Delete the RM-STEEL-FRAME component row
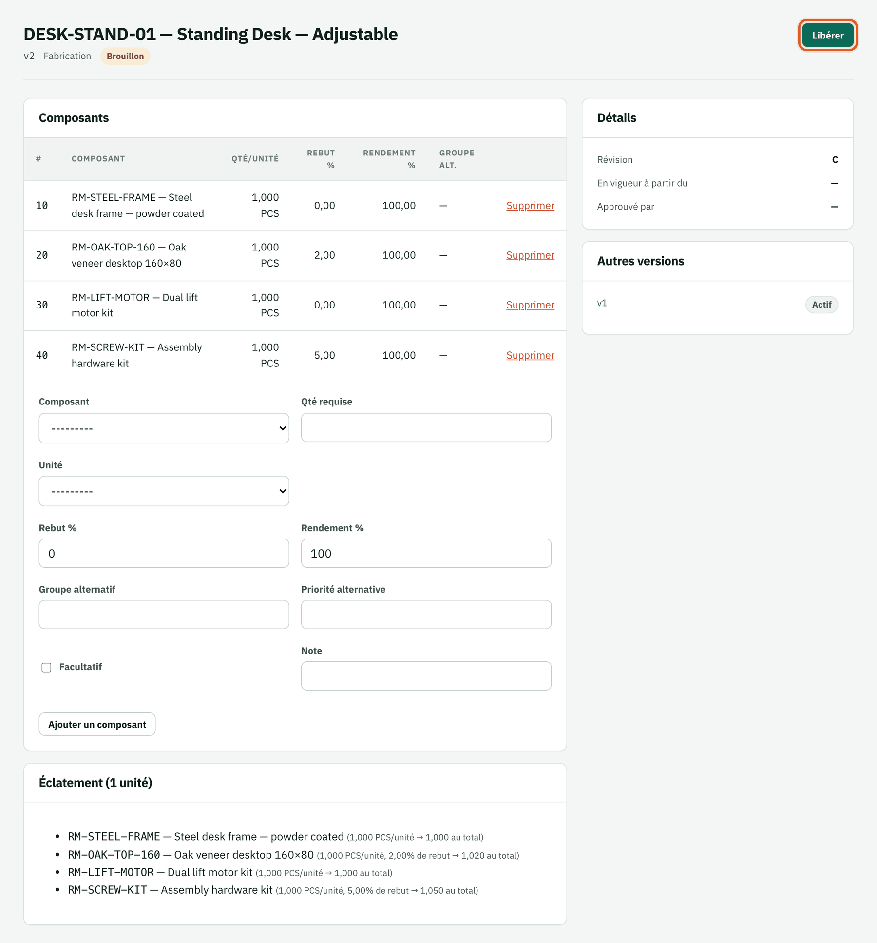The height and width of the screenshot is (943, 877). (530, 206)
